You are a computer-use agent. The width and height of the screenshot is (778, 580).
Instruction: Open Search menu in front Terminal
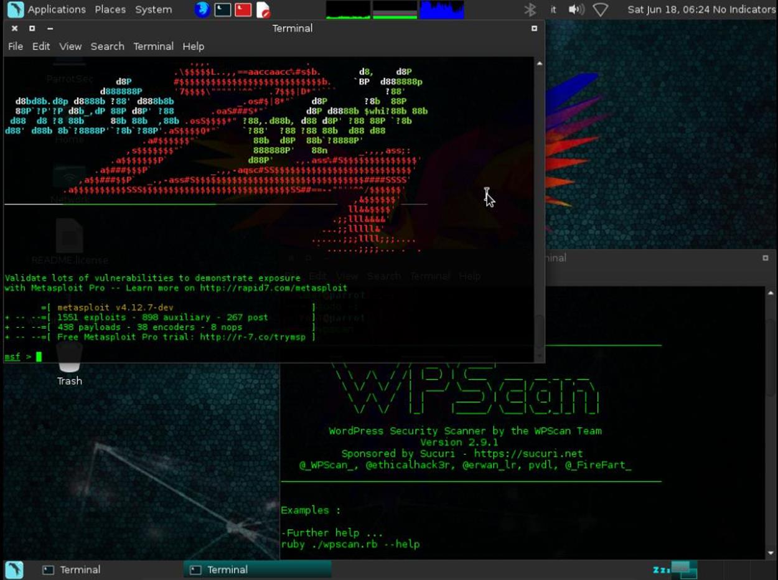pyautogui.click(x=107, y=46)
